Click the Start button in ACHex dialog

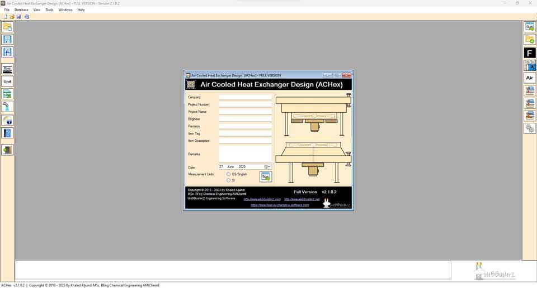pos(265,176)
